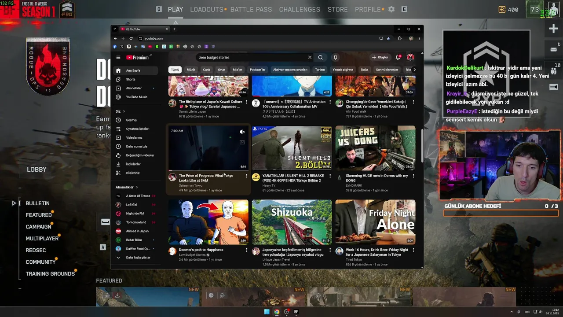Select the Tümü filter chip
The image size is (563, 317).
pos(175,70)
